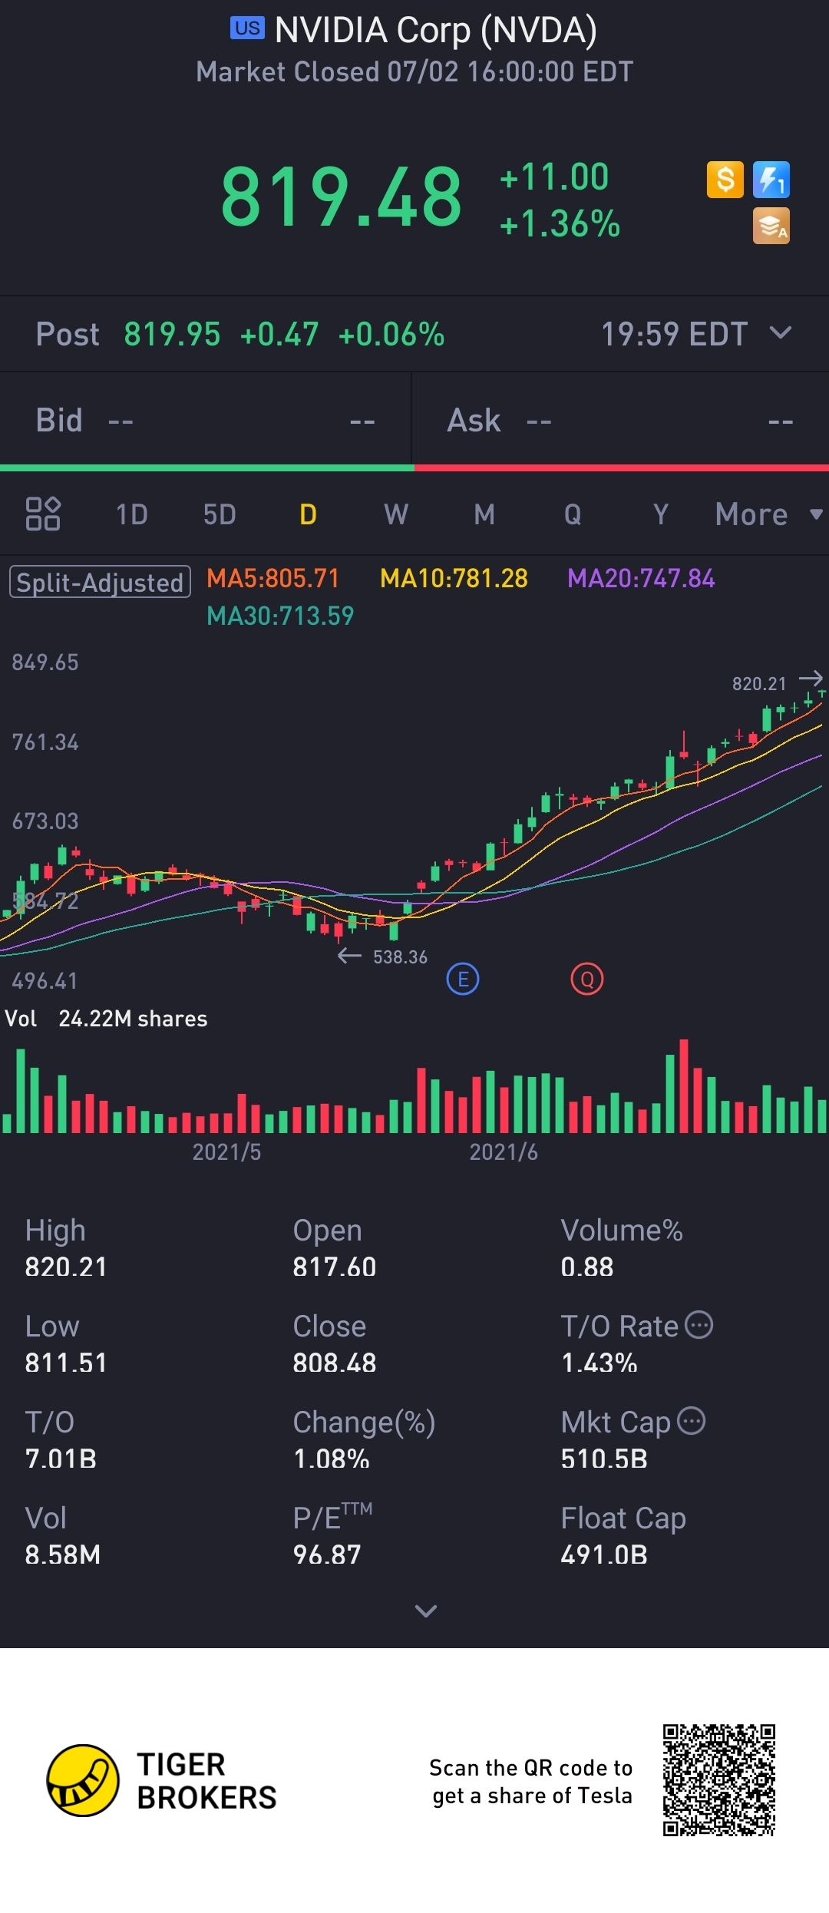The width and height of the screenshot is (829, 1913).
Task: Tap the MA30:713.59 indicator label
Action: [x=280, y=616]
